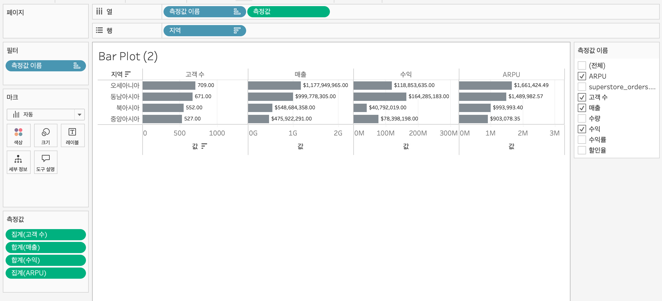Select the 측정값 이름 pill in filters
662x301 pixels.
pos(46,66)
